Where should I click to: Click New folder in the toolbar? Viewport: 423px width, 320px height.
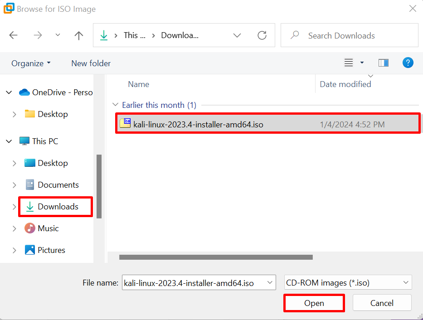tap(91, 63)
